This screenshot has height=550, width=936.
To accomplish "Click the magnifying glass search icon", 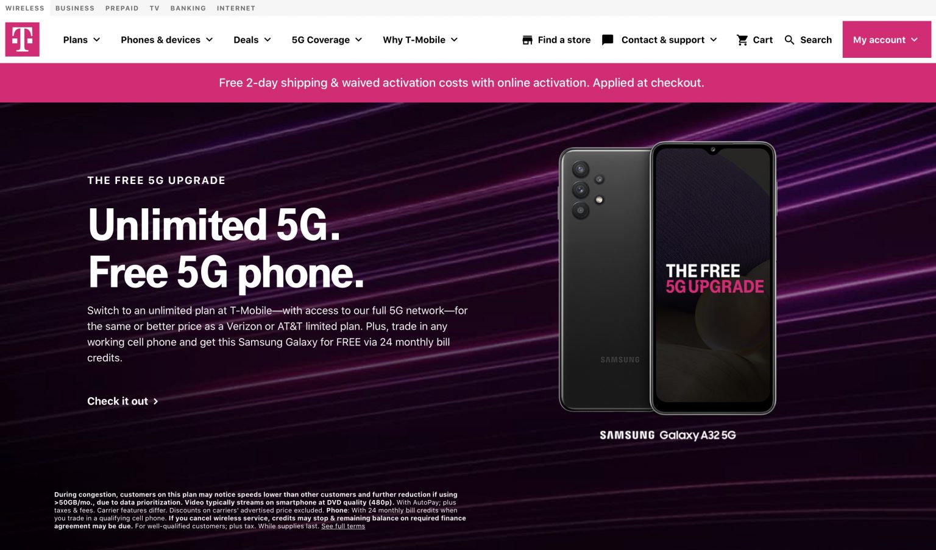I will [x=790, y=40].
